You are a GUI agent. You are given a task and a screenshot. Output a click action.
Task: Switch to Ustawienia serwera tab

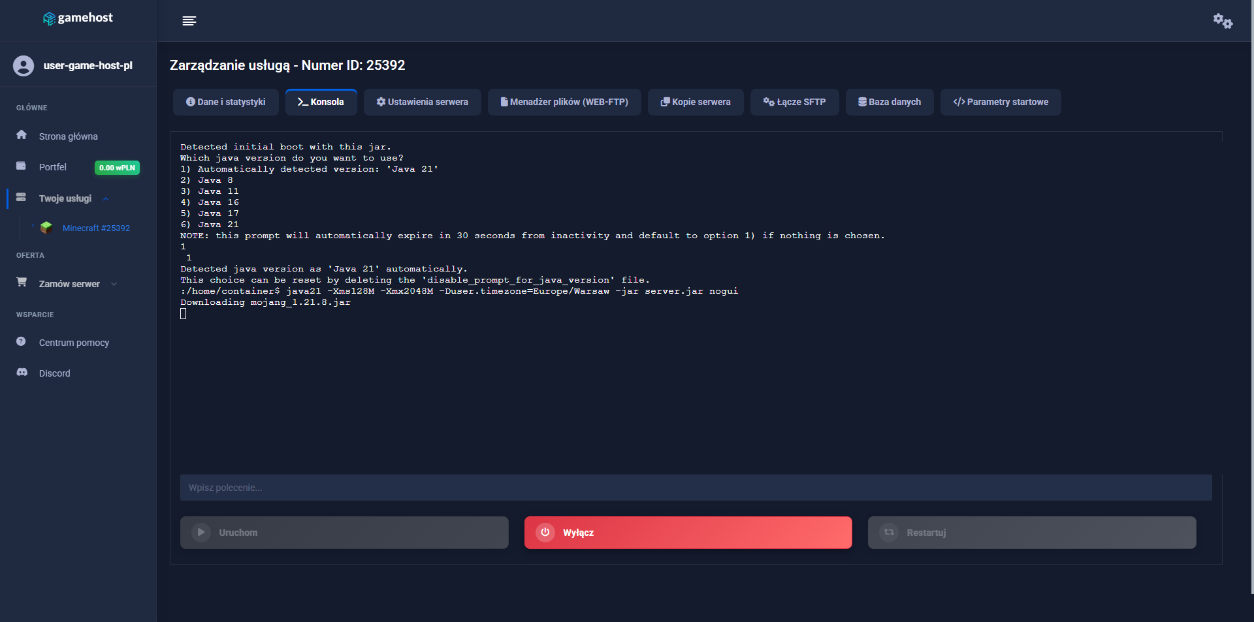point(422,102)
